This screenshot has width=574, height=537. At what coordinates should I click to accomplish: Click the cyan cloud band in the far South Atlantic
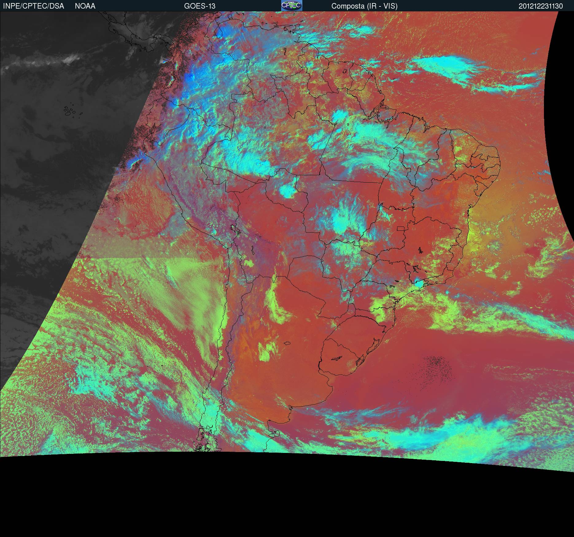point(430,436)
